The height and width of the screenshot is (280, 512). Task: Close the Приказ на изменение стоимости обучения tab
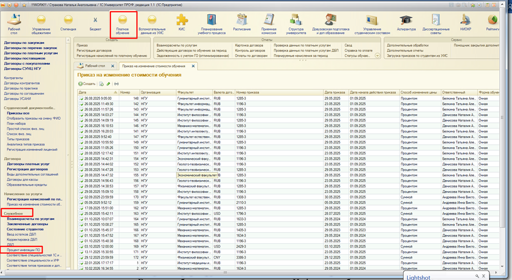click(x=193, y=66)
